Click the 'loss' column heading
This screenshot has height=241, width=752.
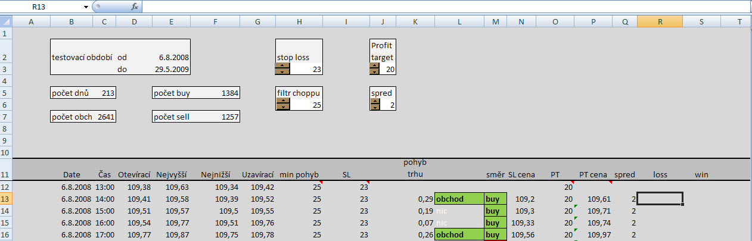click(660, 175)
